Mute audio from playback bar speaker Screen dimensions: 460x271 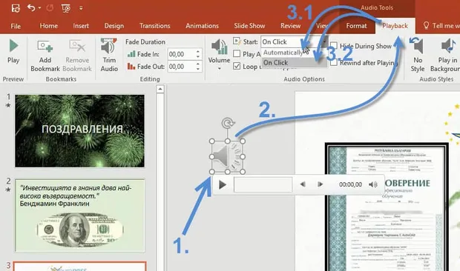[x=373, y=184]
